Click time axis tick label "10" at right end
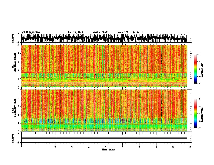Viewport: 214px width, 165px height. [x=190, y=147]
